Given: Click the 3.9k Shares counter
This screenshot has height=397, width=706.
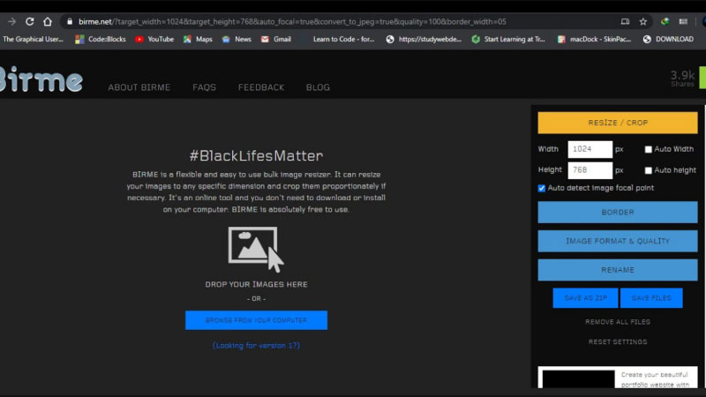Looking at the screenshot, I should (x=682, y=79).
